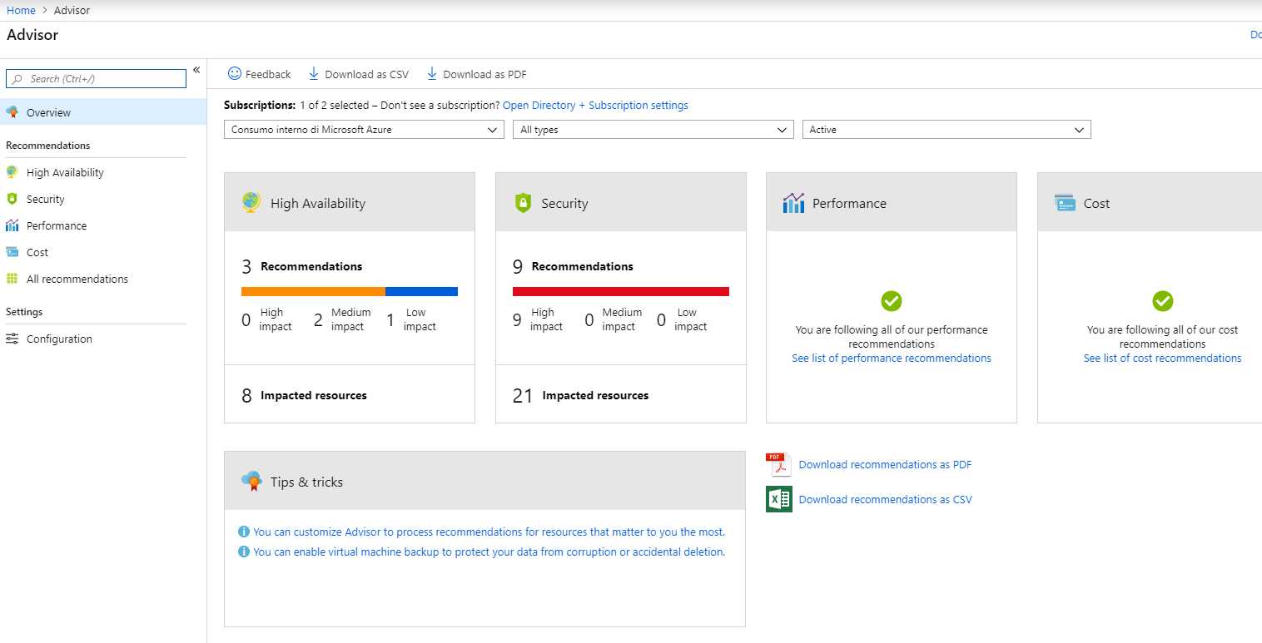Viewport: 1262px width, 643px height.
Task: Click the sidebar search field
Action: click(x=95, y=78)
